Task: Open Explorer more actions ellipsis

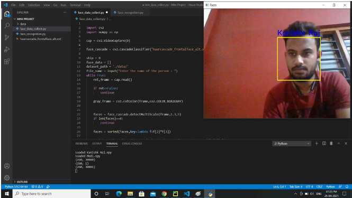Action: (x=65, y=13)
